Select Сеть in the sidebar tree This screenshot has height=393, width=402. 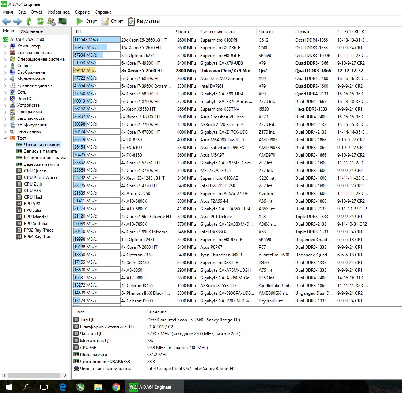22,92
